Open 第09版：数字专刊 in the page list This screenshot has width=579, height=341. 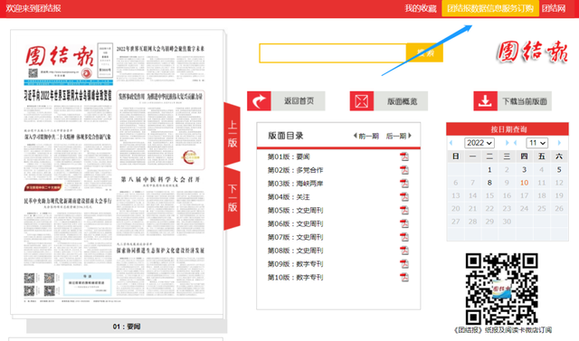295,264
